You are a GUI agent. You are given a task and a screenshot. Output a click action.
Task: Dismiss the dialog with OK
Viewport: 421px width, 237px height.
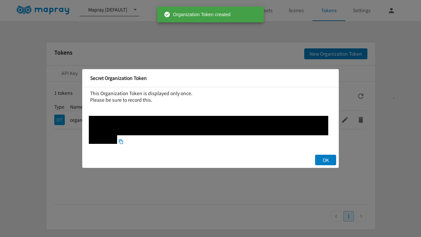tap(325, 160)
